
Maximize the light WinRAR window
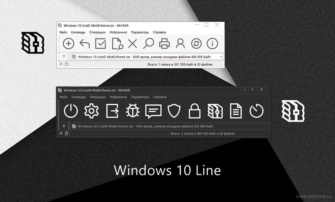[206, 25]
